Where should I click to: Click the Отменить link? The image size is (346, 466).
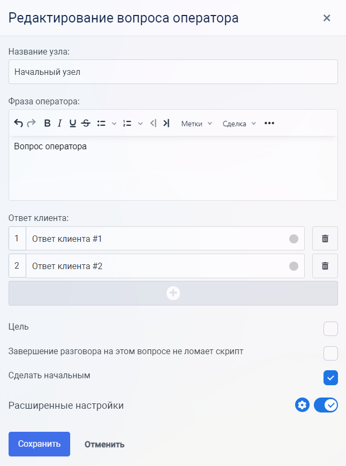(104, 444)
